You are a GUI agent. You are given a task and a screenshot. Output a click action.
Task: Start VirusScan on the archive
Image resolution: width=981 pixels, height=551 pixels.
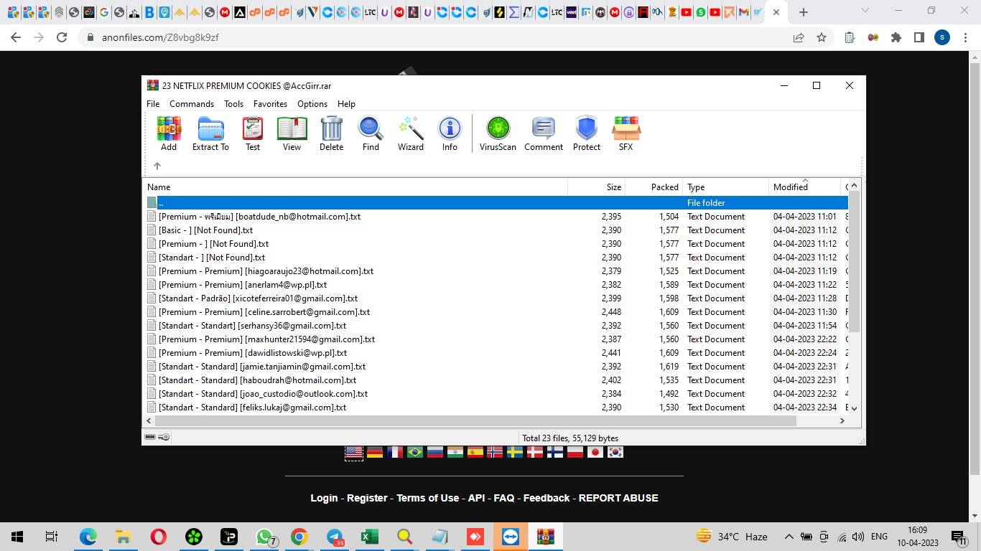pos(498,134)
